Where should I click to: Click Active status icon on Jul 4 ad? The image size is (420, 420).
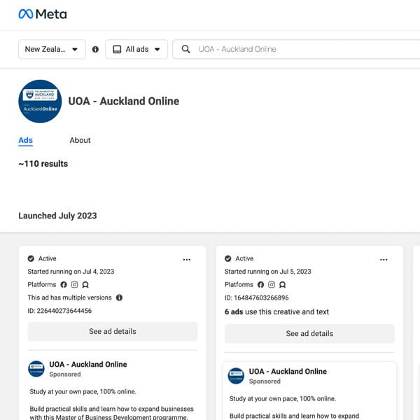coord(31,258)
